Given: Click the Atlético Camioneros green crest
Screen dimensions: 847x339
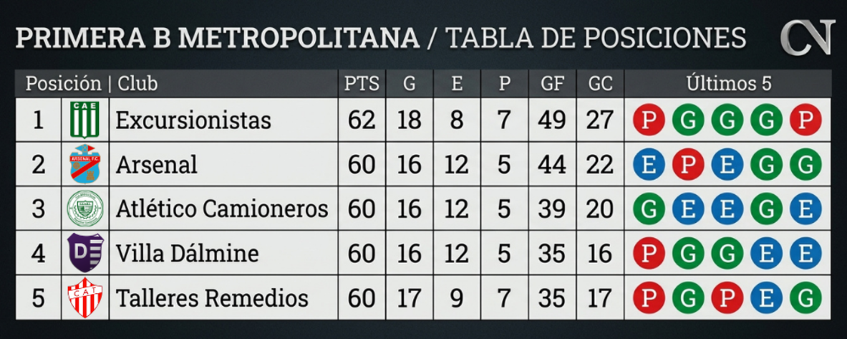Looking at the screenshot, I should point(85,209).
